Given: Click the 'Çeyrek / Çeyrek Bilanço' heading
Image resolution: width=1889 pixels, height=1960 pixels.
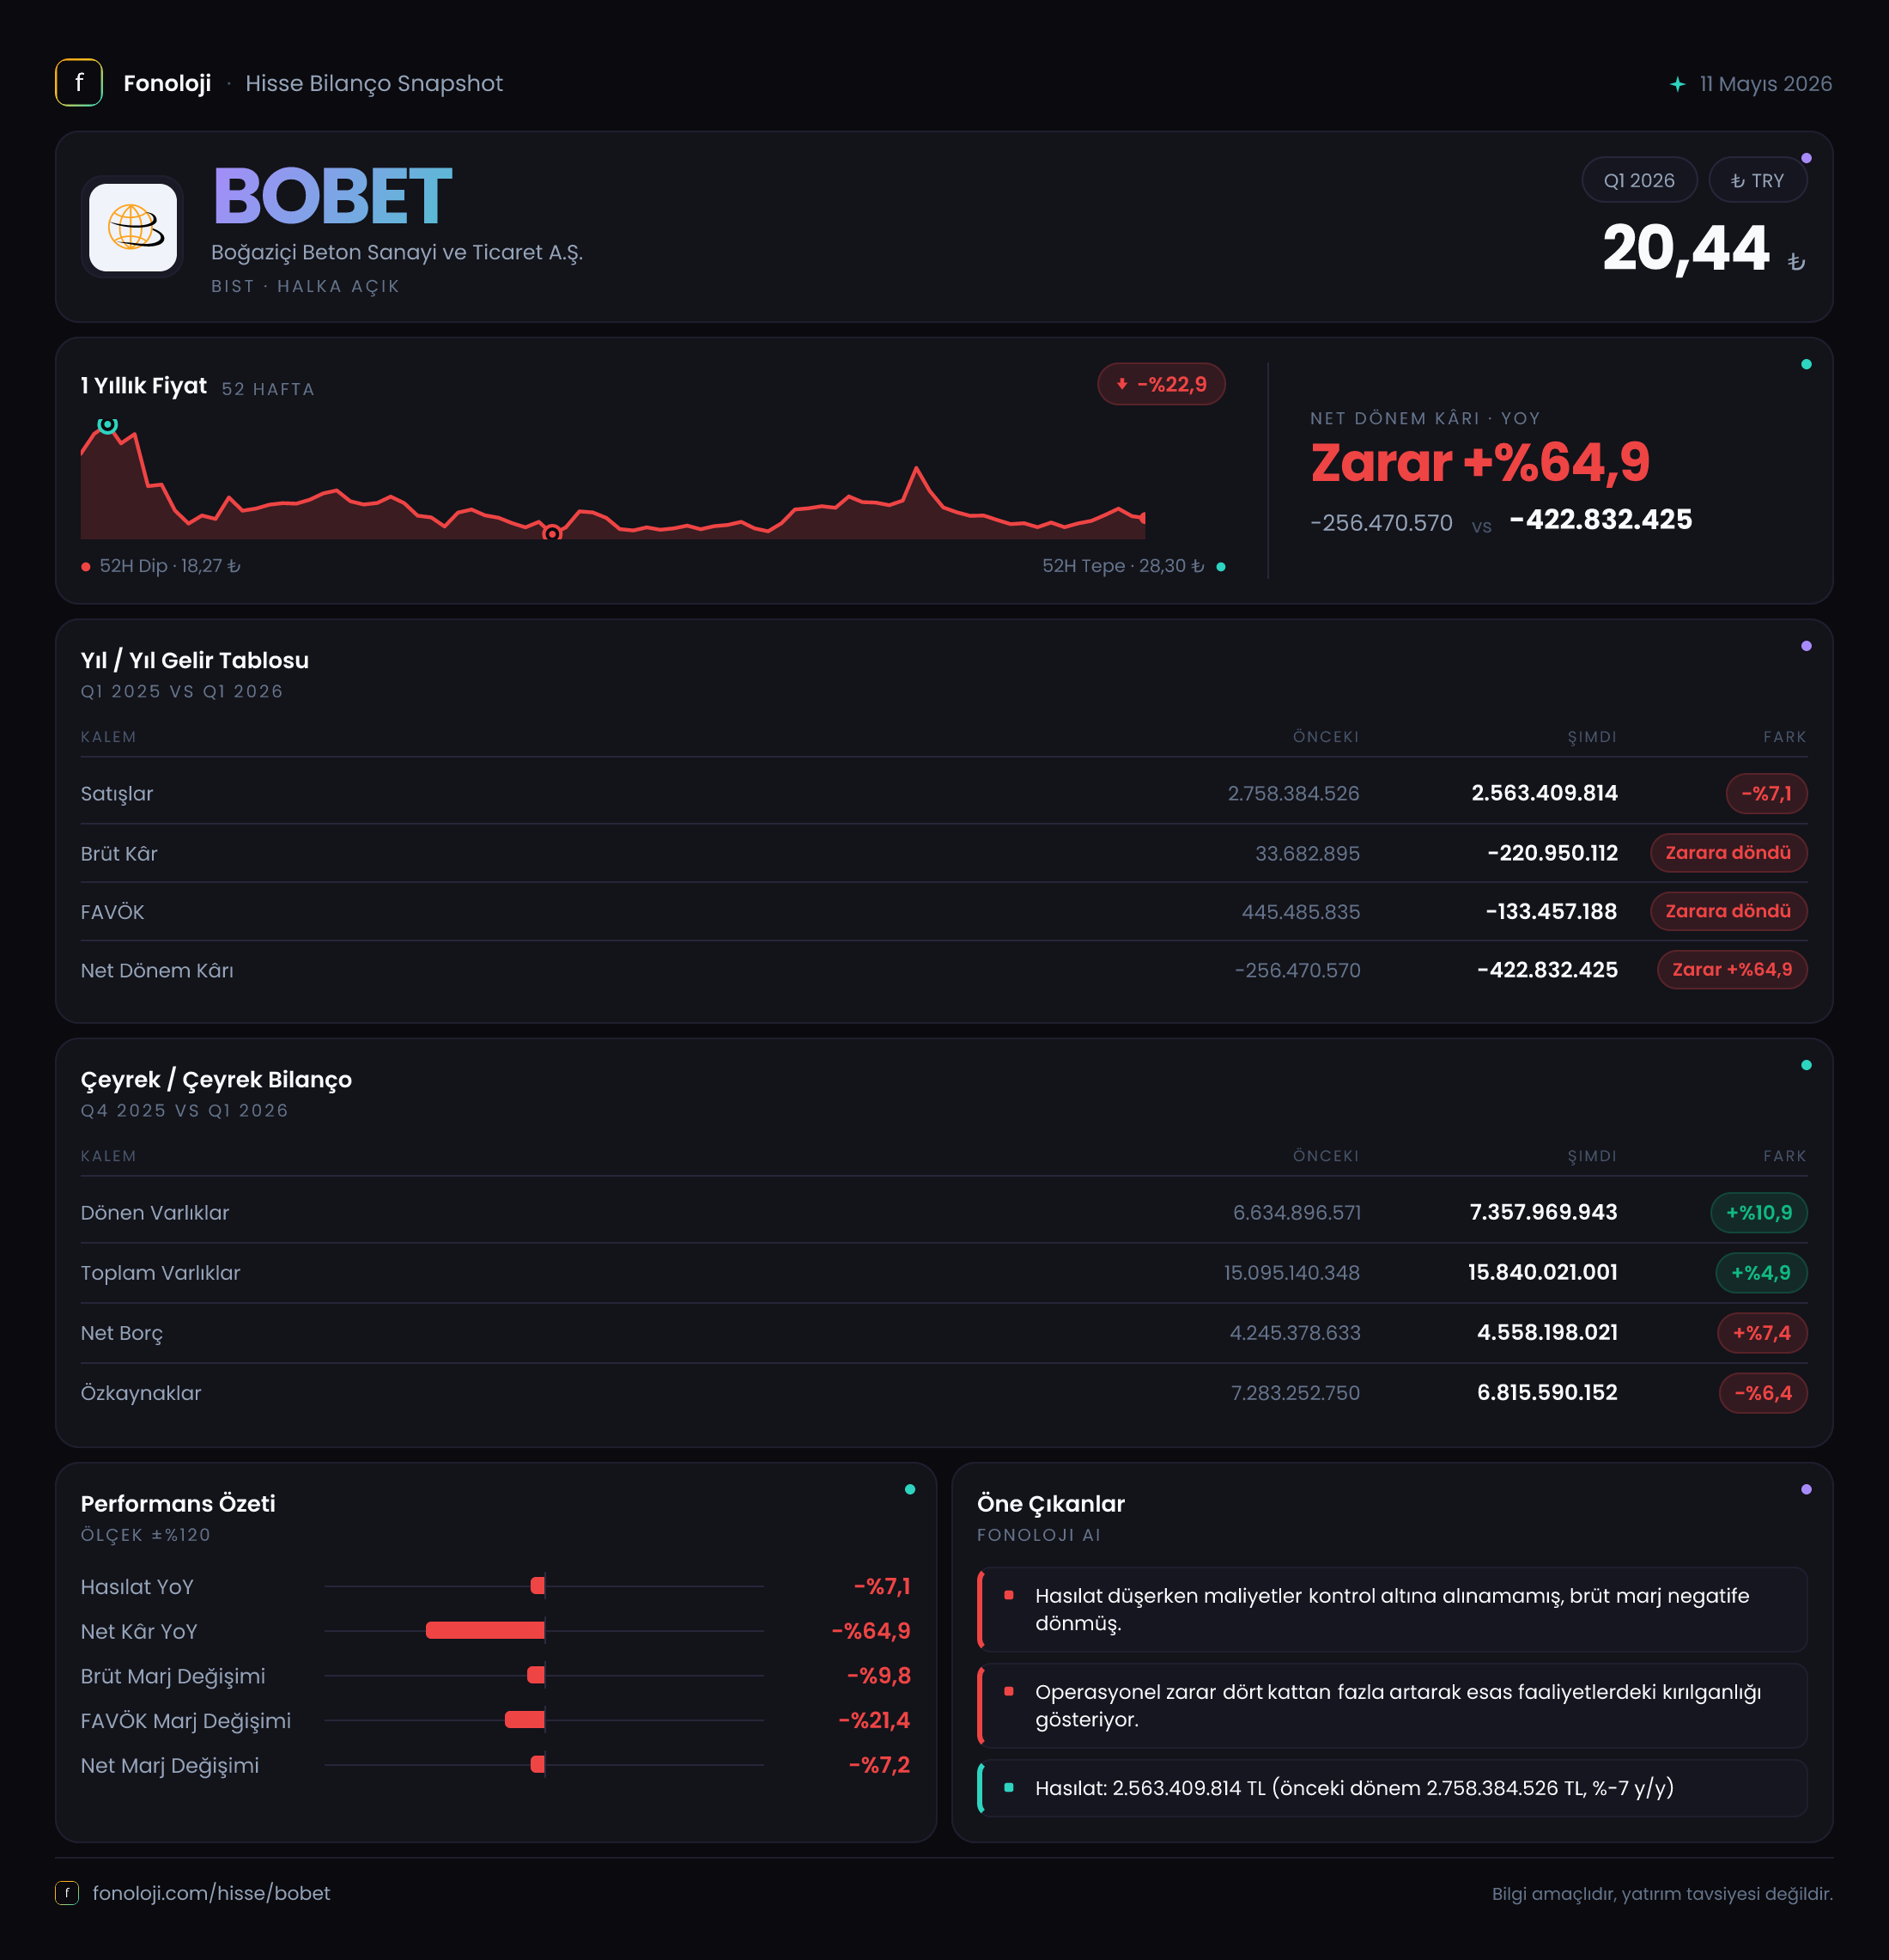Looking at the screenshot, I should tap(216, 1079).
